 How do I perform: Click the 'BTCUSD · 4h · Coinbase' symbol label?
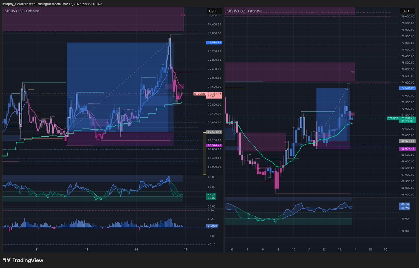pos(244,11)
